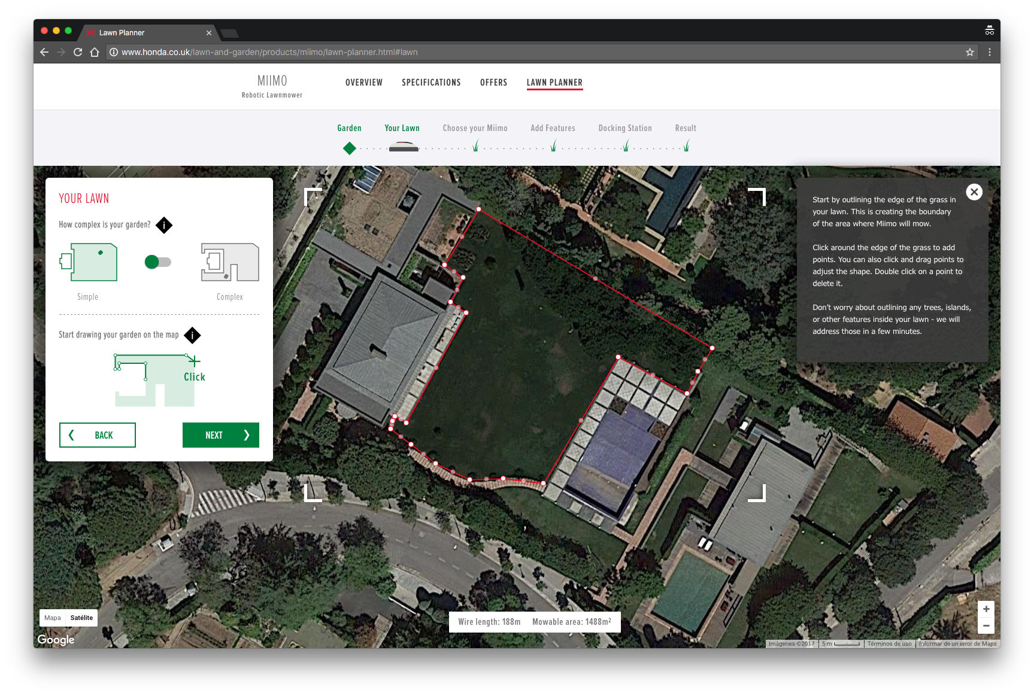This screenshot has height=696, width=1034.
Task: Click the Click drawing illustration
Action: pyautogui.click(x=159, y=380)
